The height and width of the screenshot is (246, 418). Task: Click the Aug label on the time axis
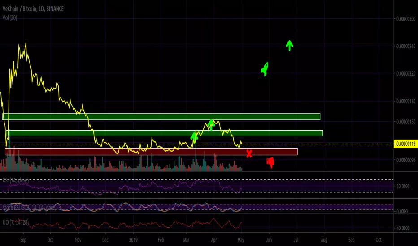(324, 240)
